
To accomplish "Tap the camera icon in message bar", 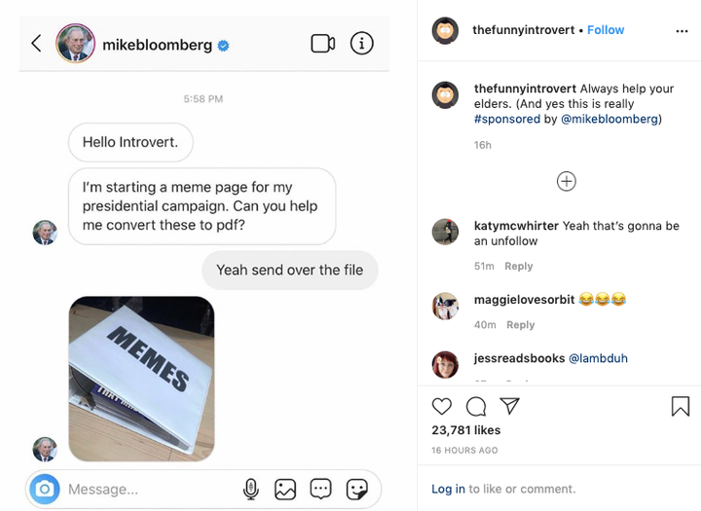I will (x=44, y=489).
